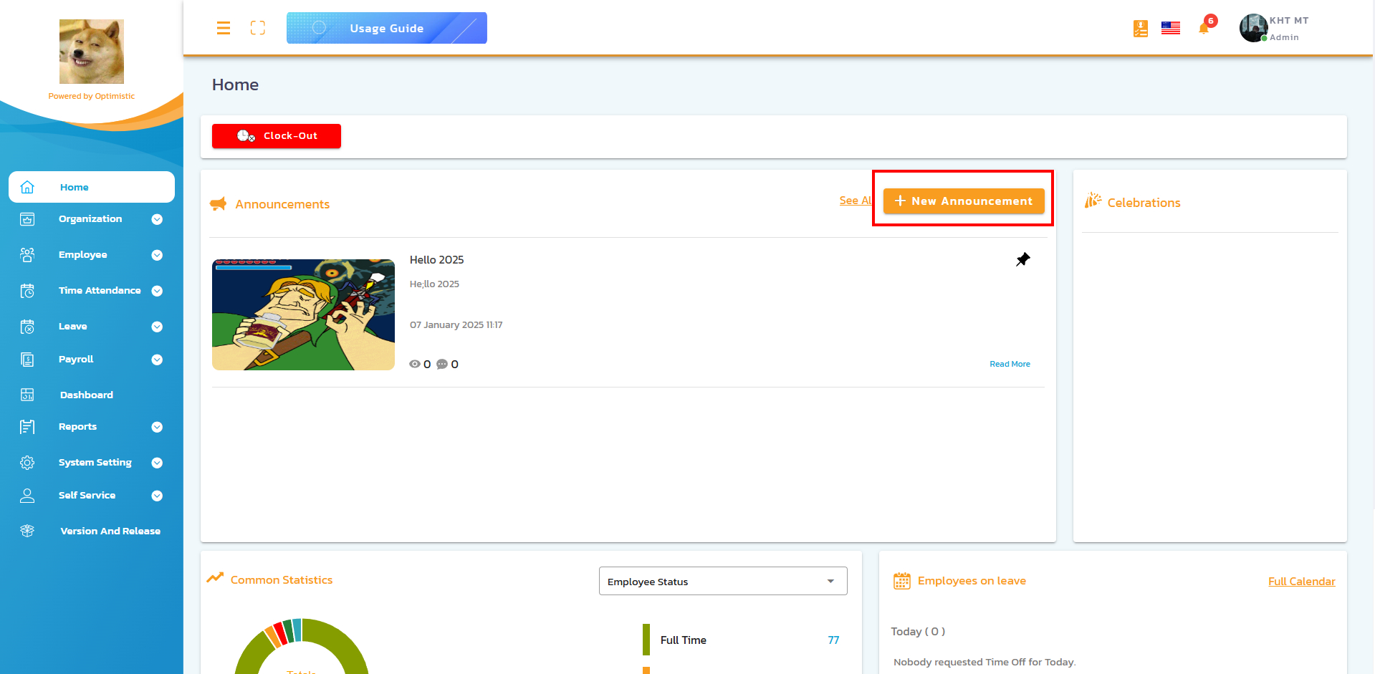Click the US flag language icon
1375x674 pixels.
click(1171, 28)
